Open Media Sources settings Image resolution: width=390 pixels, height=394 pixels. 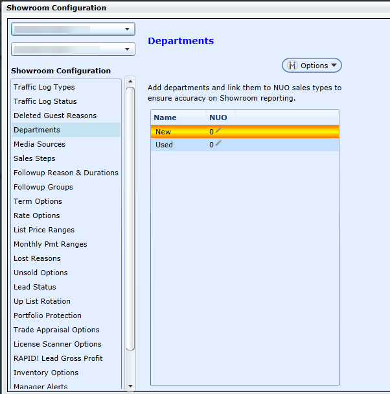tap(40, 144)
